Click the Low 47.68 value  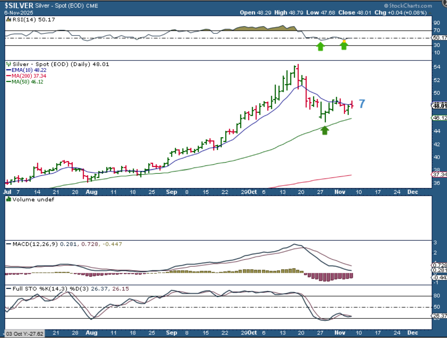tap(321, 12)
